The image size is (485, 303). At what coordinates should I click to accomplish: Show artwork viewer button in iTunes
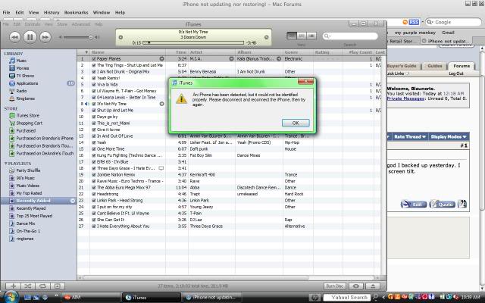point(58,286)
